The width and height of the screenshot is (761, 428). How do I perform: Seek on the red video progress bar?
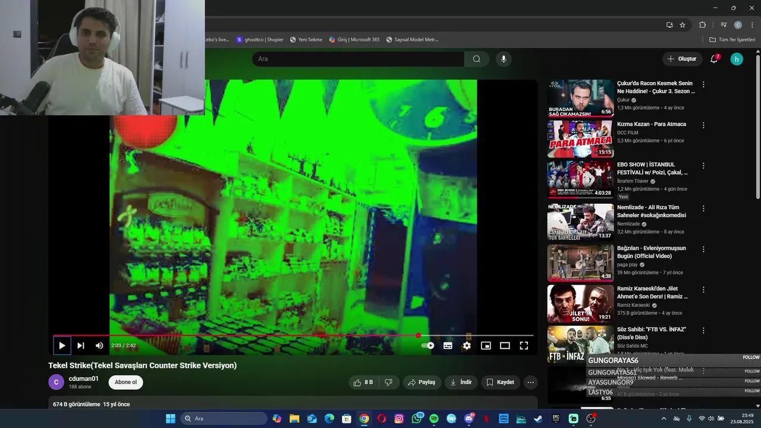coord(293,336)
